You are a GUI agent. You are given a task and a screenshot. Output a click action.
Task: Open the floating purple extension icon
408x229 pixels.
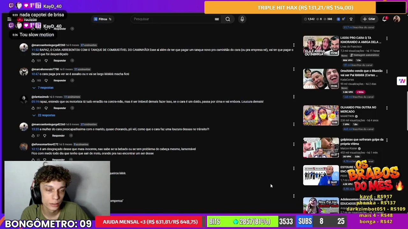coord(402,81)
